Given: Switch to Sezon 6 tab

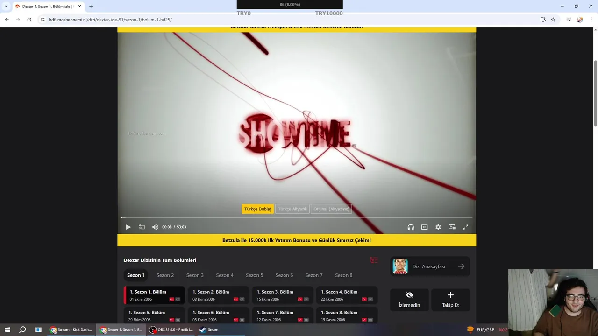Looking at the screenshot, I should (x=284, y=275).
